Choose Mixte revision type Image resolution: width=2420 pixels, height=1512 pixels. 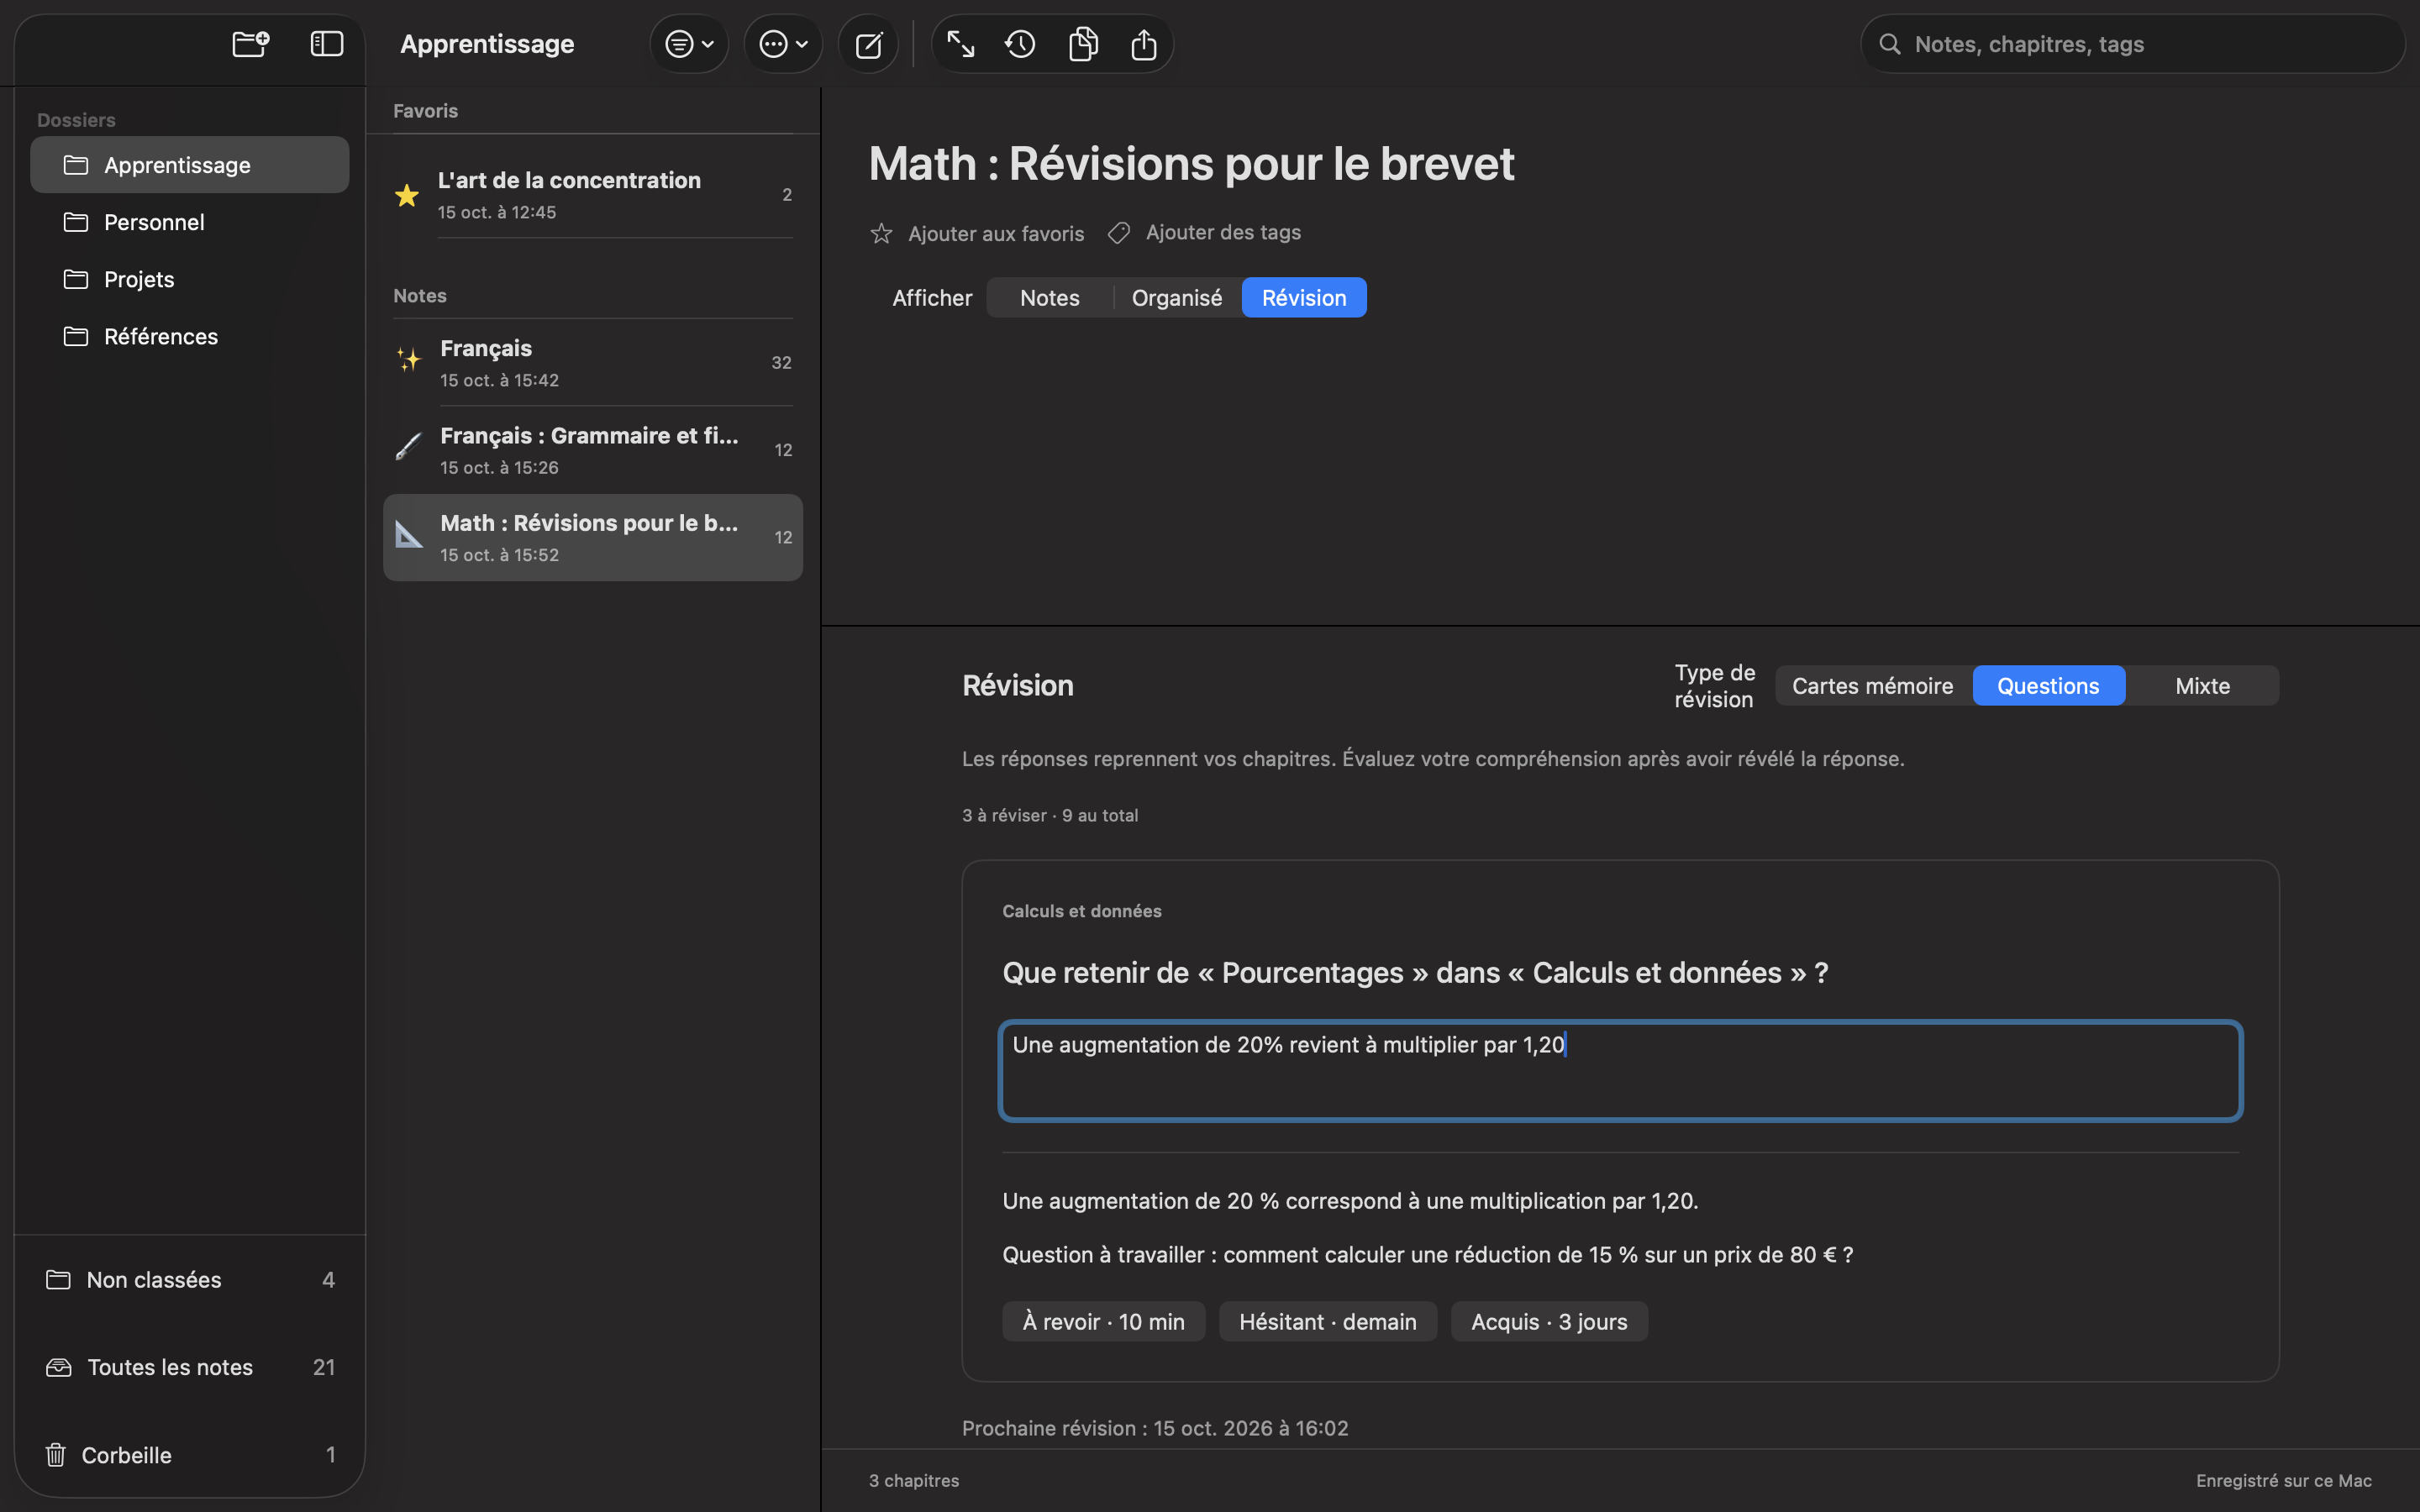[x=2202, y=686]
